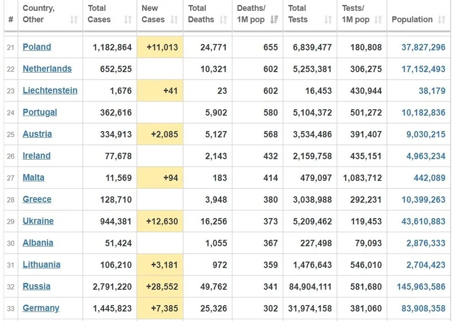Click Netherlands population 17,152,493
The image size is (458, 321).
[x=423, y=69]
